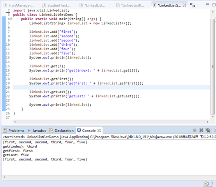The height and width of the screenshot is (187, 216).
Task: Open the Declaration view tab
Action: click(x=62, y=131)
